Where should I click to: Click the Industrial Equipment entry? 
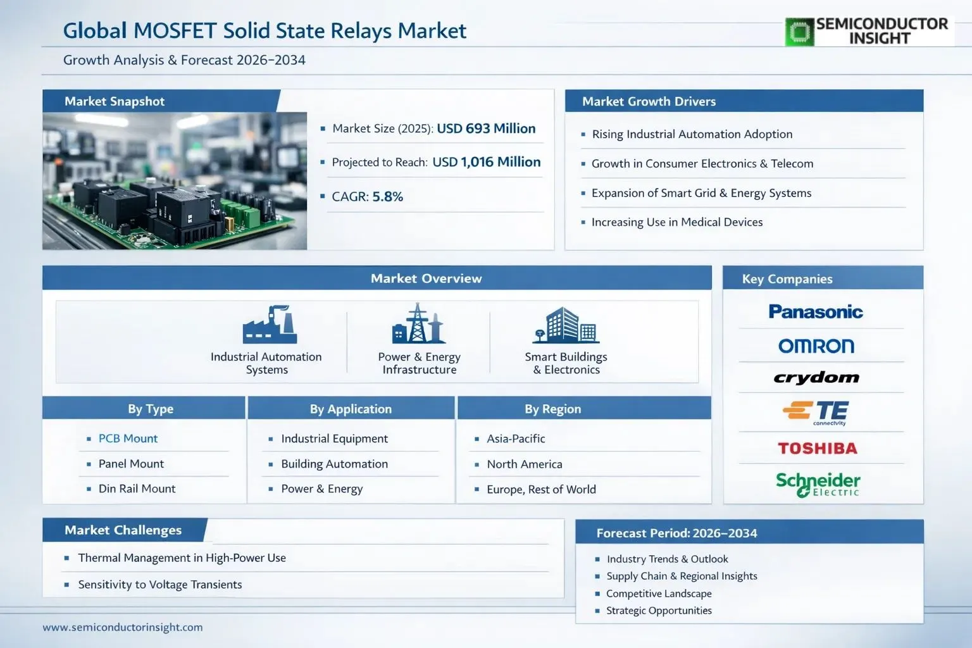click(x=334, y=439)
